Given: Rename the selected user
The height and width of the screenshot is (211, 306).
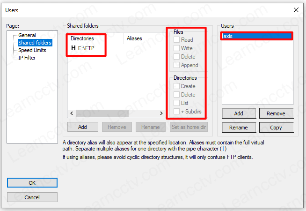Looking at the screenshot, I should coord(239,128).
